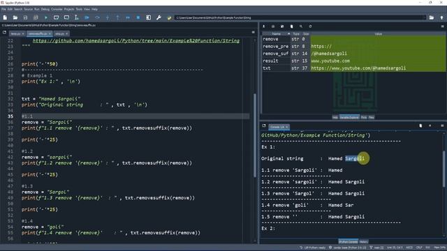Close the Console 1/A tab
Image resolution: width=447 pixels, height=251 pixels.
point(287,127)
